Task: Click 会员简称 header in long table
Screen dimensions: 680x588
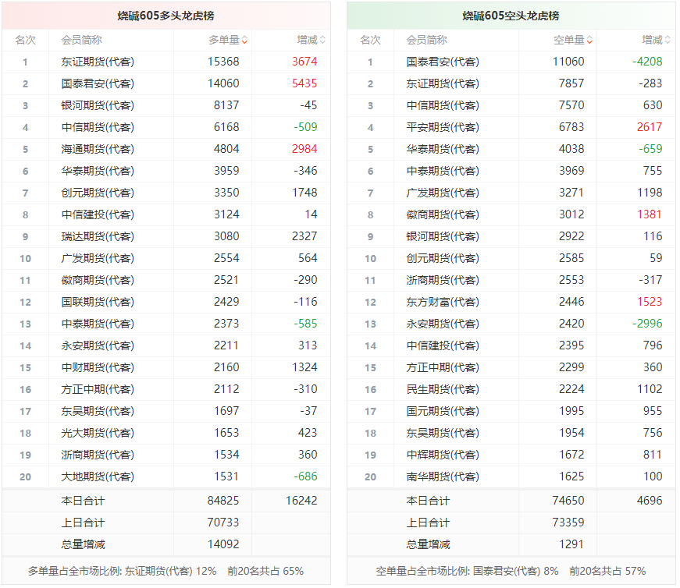Action: (81, 41)
